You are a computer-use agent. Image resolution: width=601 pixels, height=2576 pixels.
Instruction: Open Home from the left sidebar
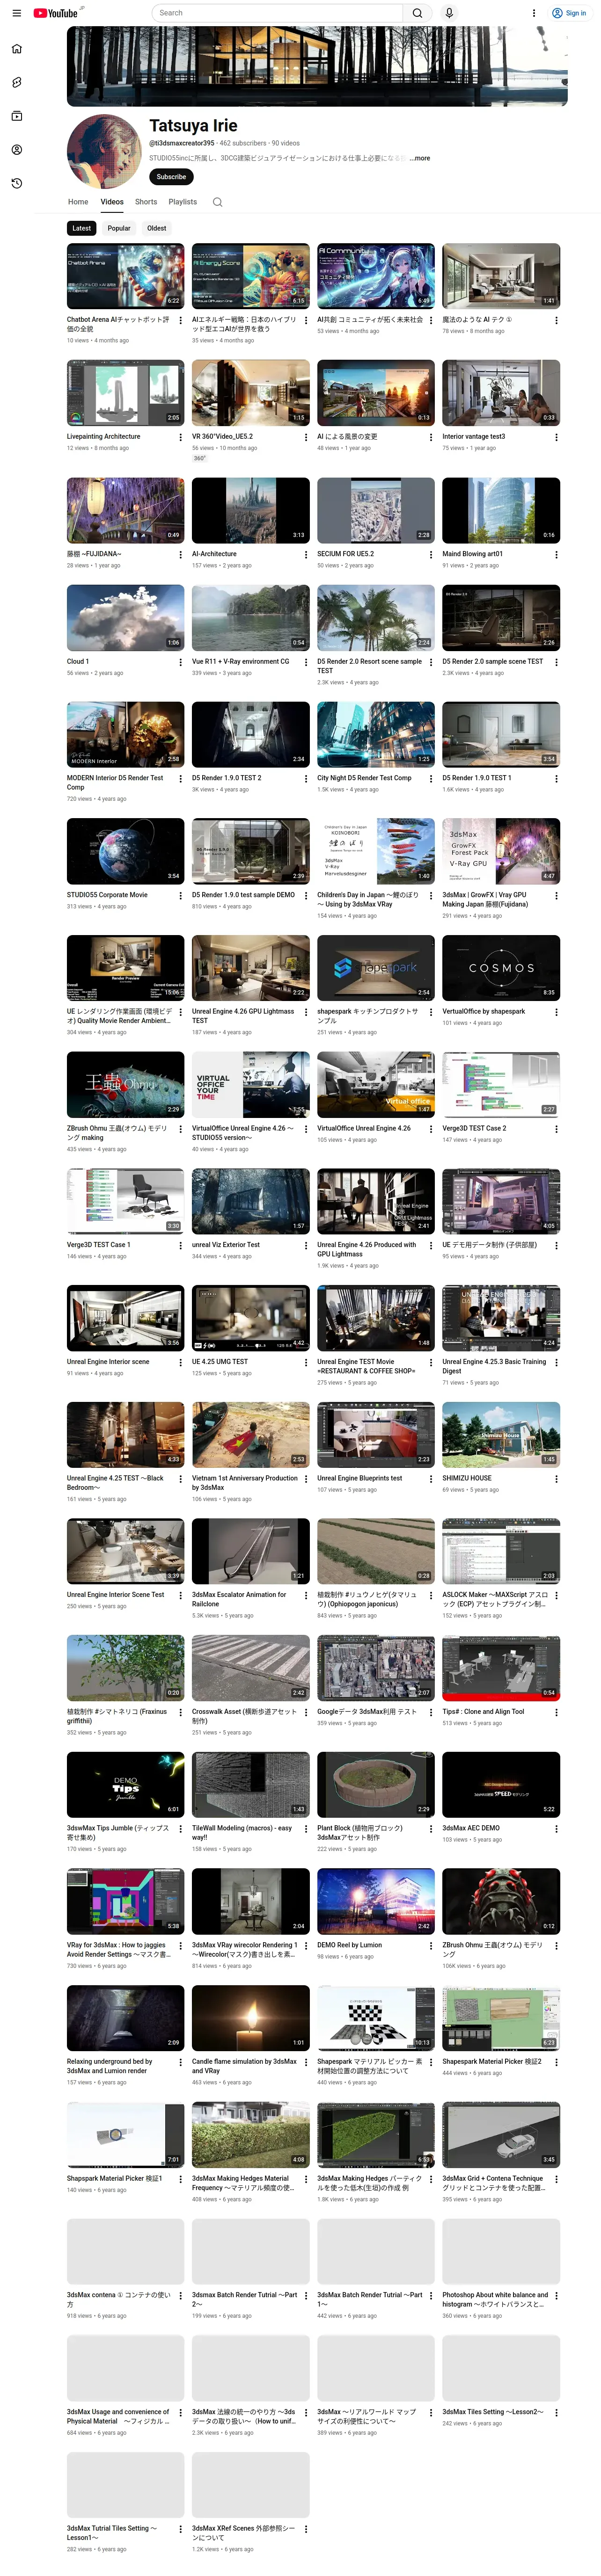tap(16, 48)
